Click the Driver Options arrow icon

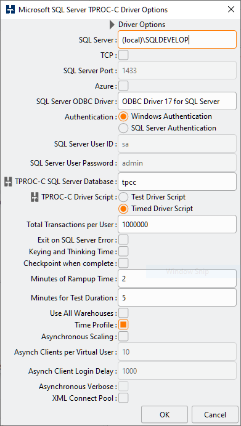(x=112, y=25)
